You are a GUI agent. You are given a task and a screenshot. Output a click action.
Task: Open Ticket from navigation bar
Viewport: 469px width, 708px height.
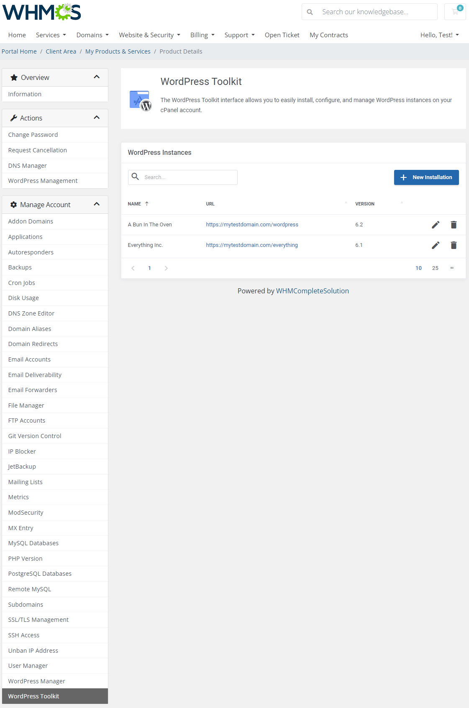[x=282, y=35]
